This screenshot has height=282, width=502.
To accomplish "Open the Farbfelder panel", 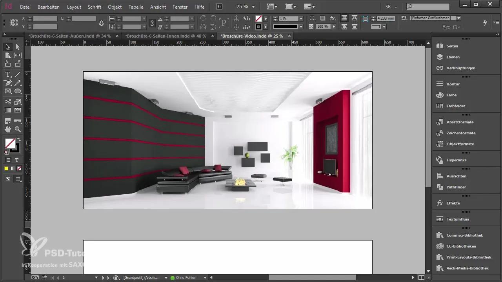I will click(456, 106).
